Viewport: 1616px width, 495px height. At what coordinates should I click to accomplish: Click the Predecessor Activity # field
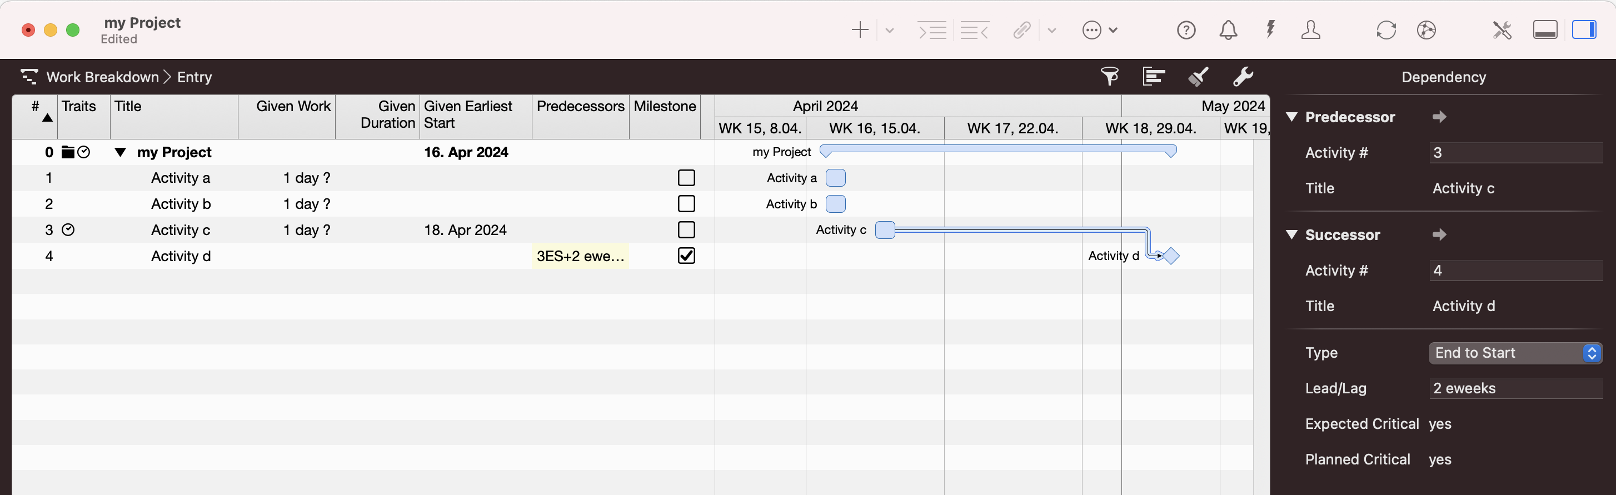coord(1515,152)
